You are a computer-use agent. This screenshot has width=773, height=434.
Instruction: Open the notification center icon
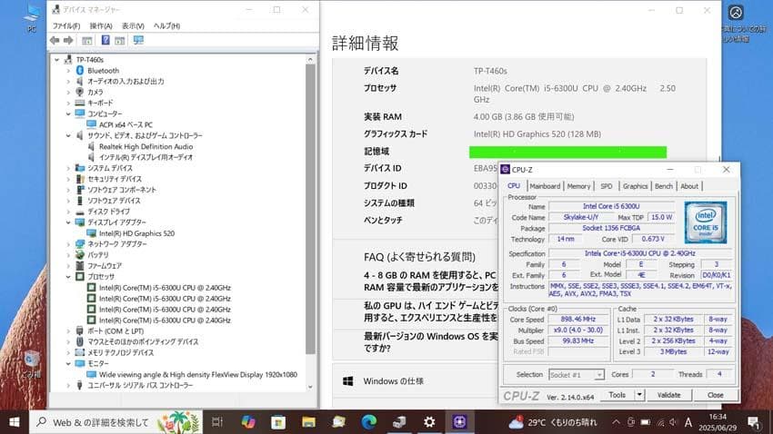(753, 422)
